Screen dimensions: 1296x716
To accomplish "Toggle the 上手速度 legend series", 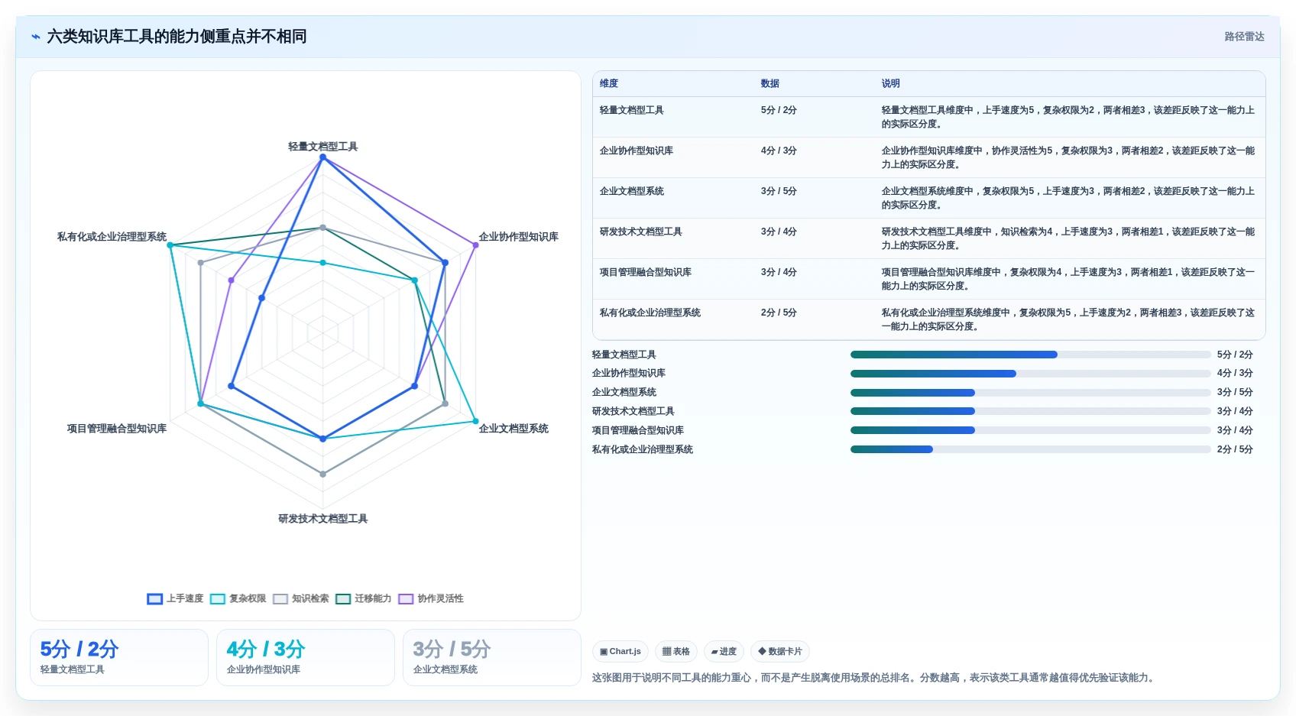I will point(176,598).
